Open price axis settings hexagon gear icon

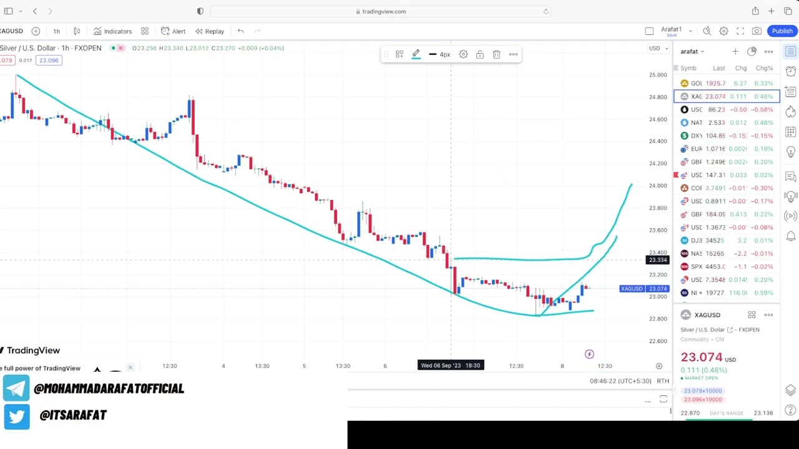tap(659, 366)
